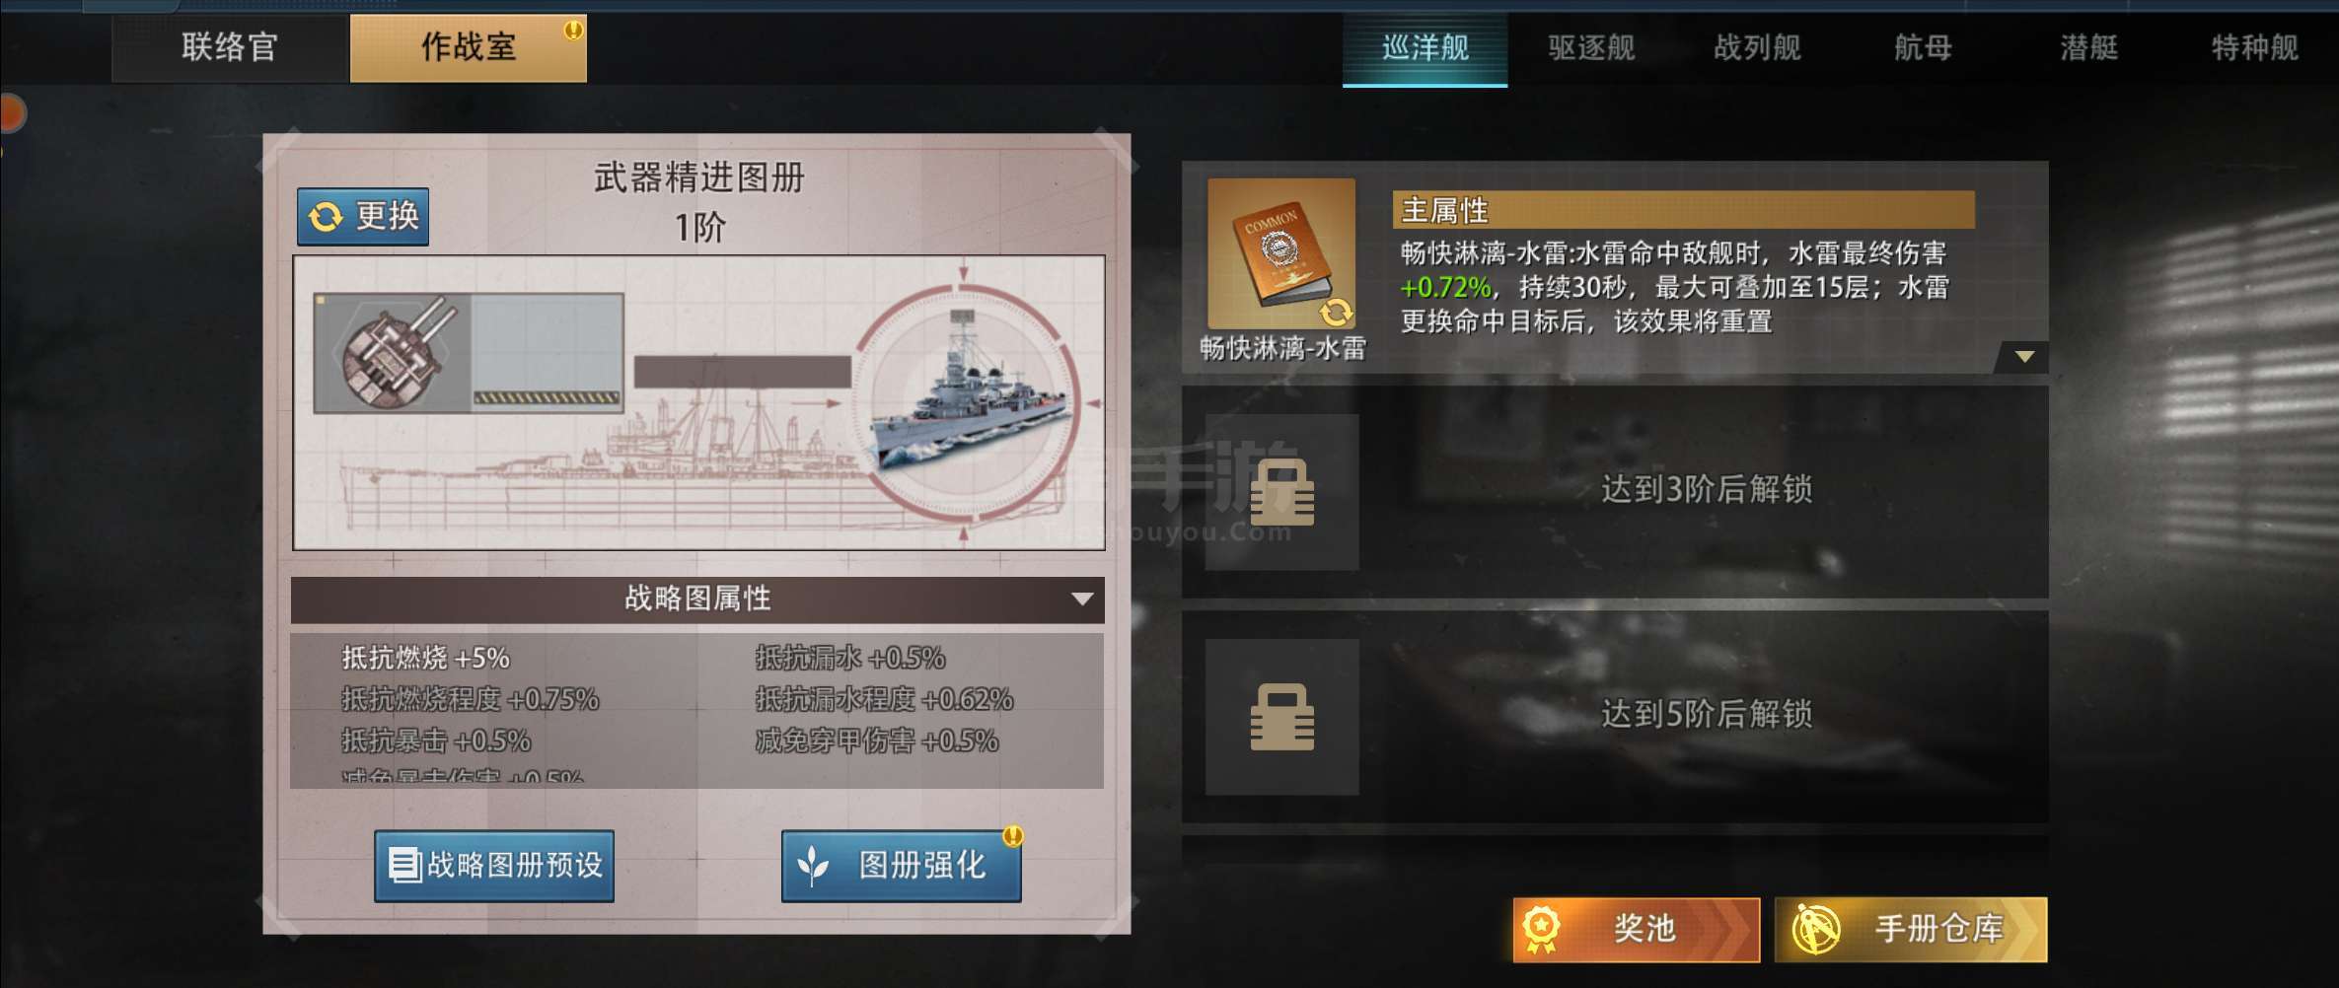Click the swap arrows on the manual icon
2339x988 pixels.
1336,313
